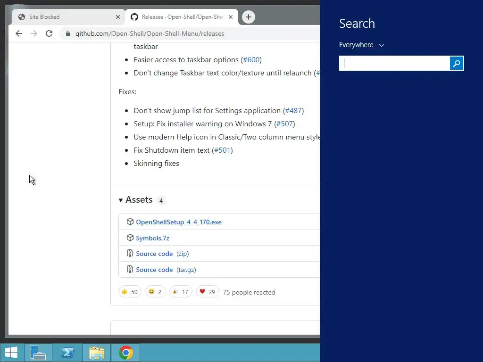
Task: Click the file icon beside Source code (tar.gz)
Action: (130, 269)
